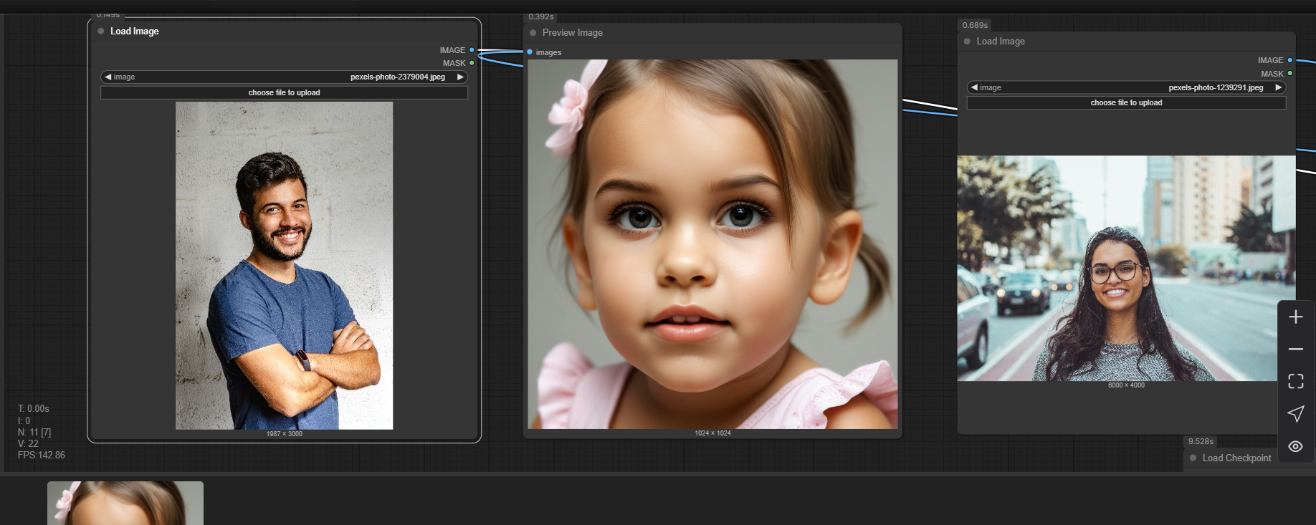
Task: Open the pexels-photo-2379004.jpeg image dropdown
Action: [284, 77]
